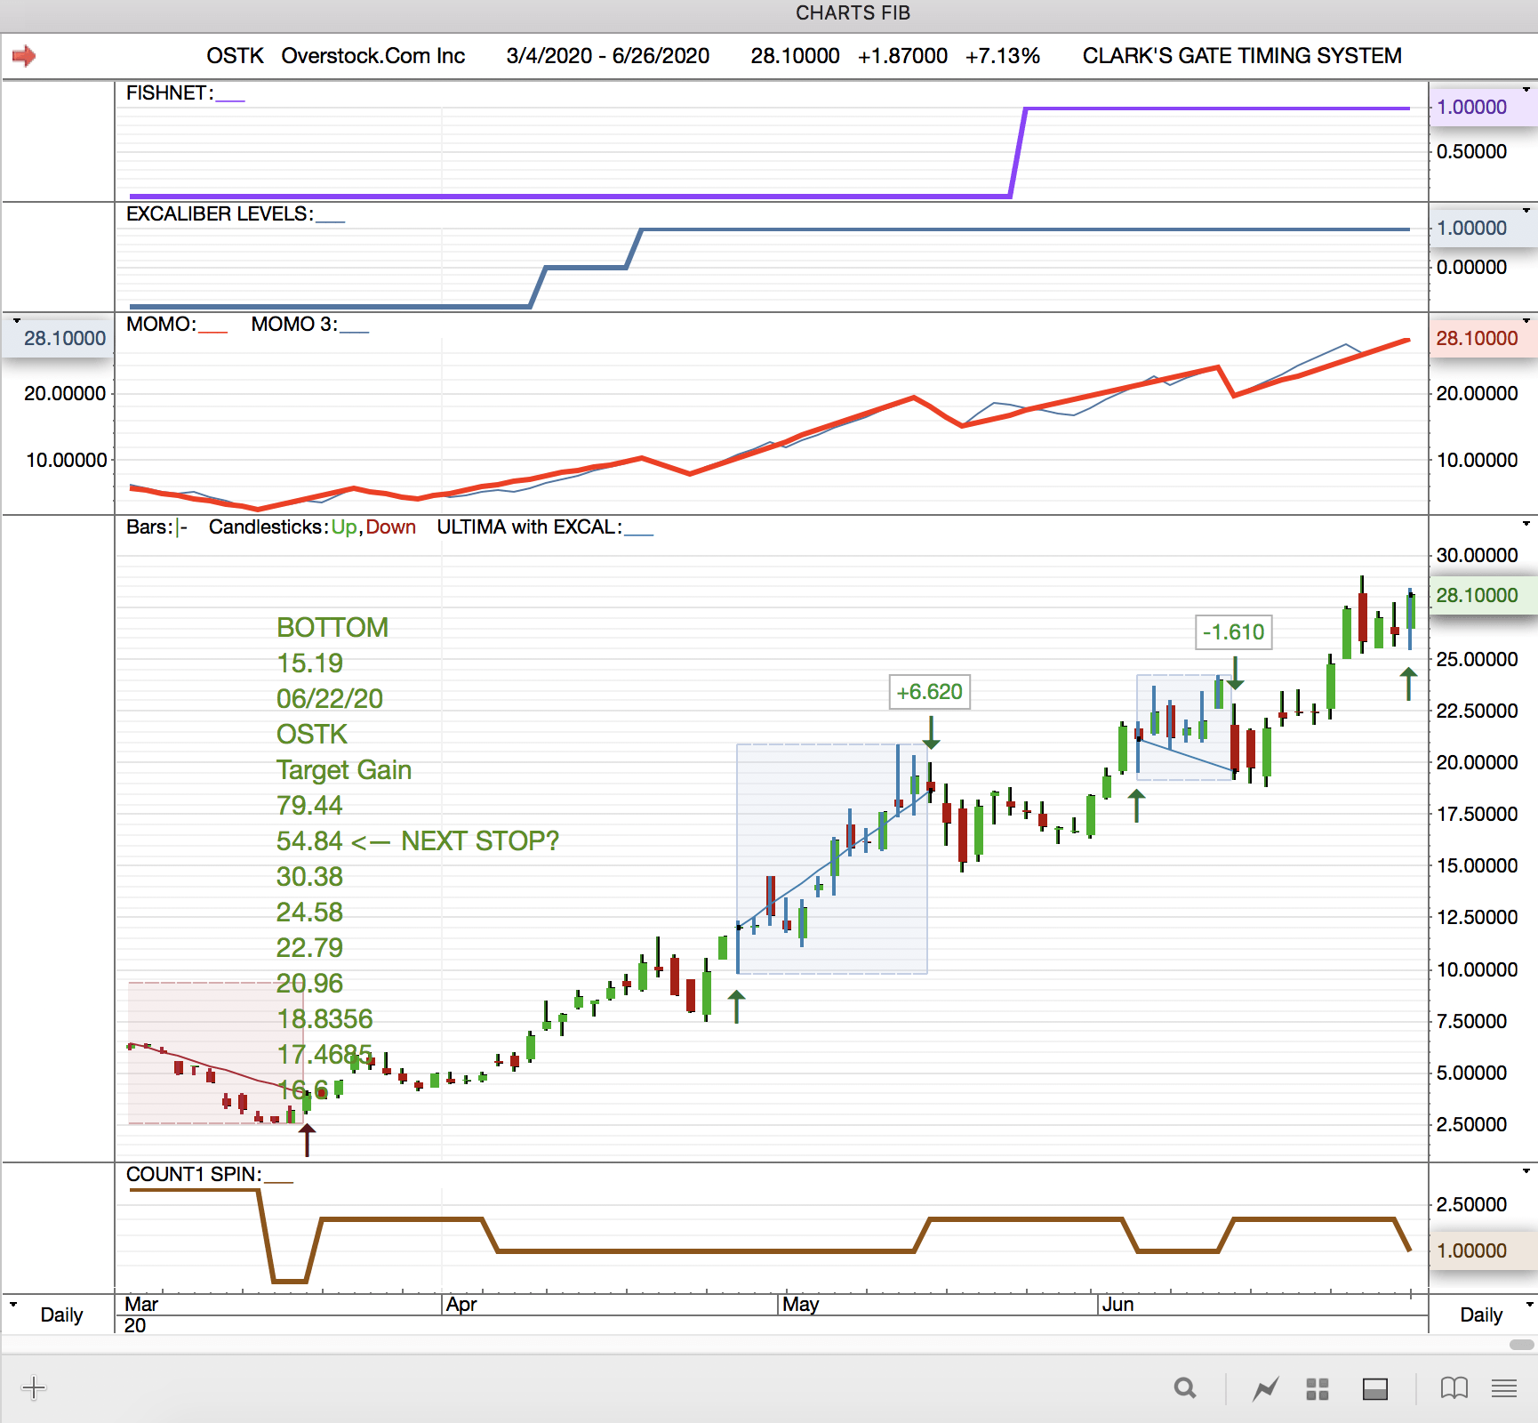Viewport: 1538px width, 1423px height.
Task: Click the green Up candlestick color label
Action: (x=344, y=527)
